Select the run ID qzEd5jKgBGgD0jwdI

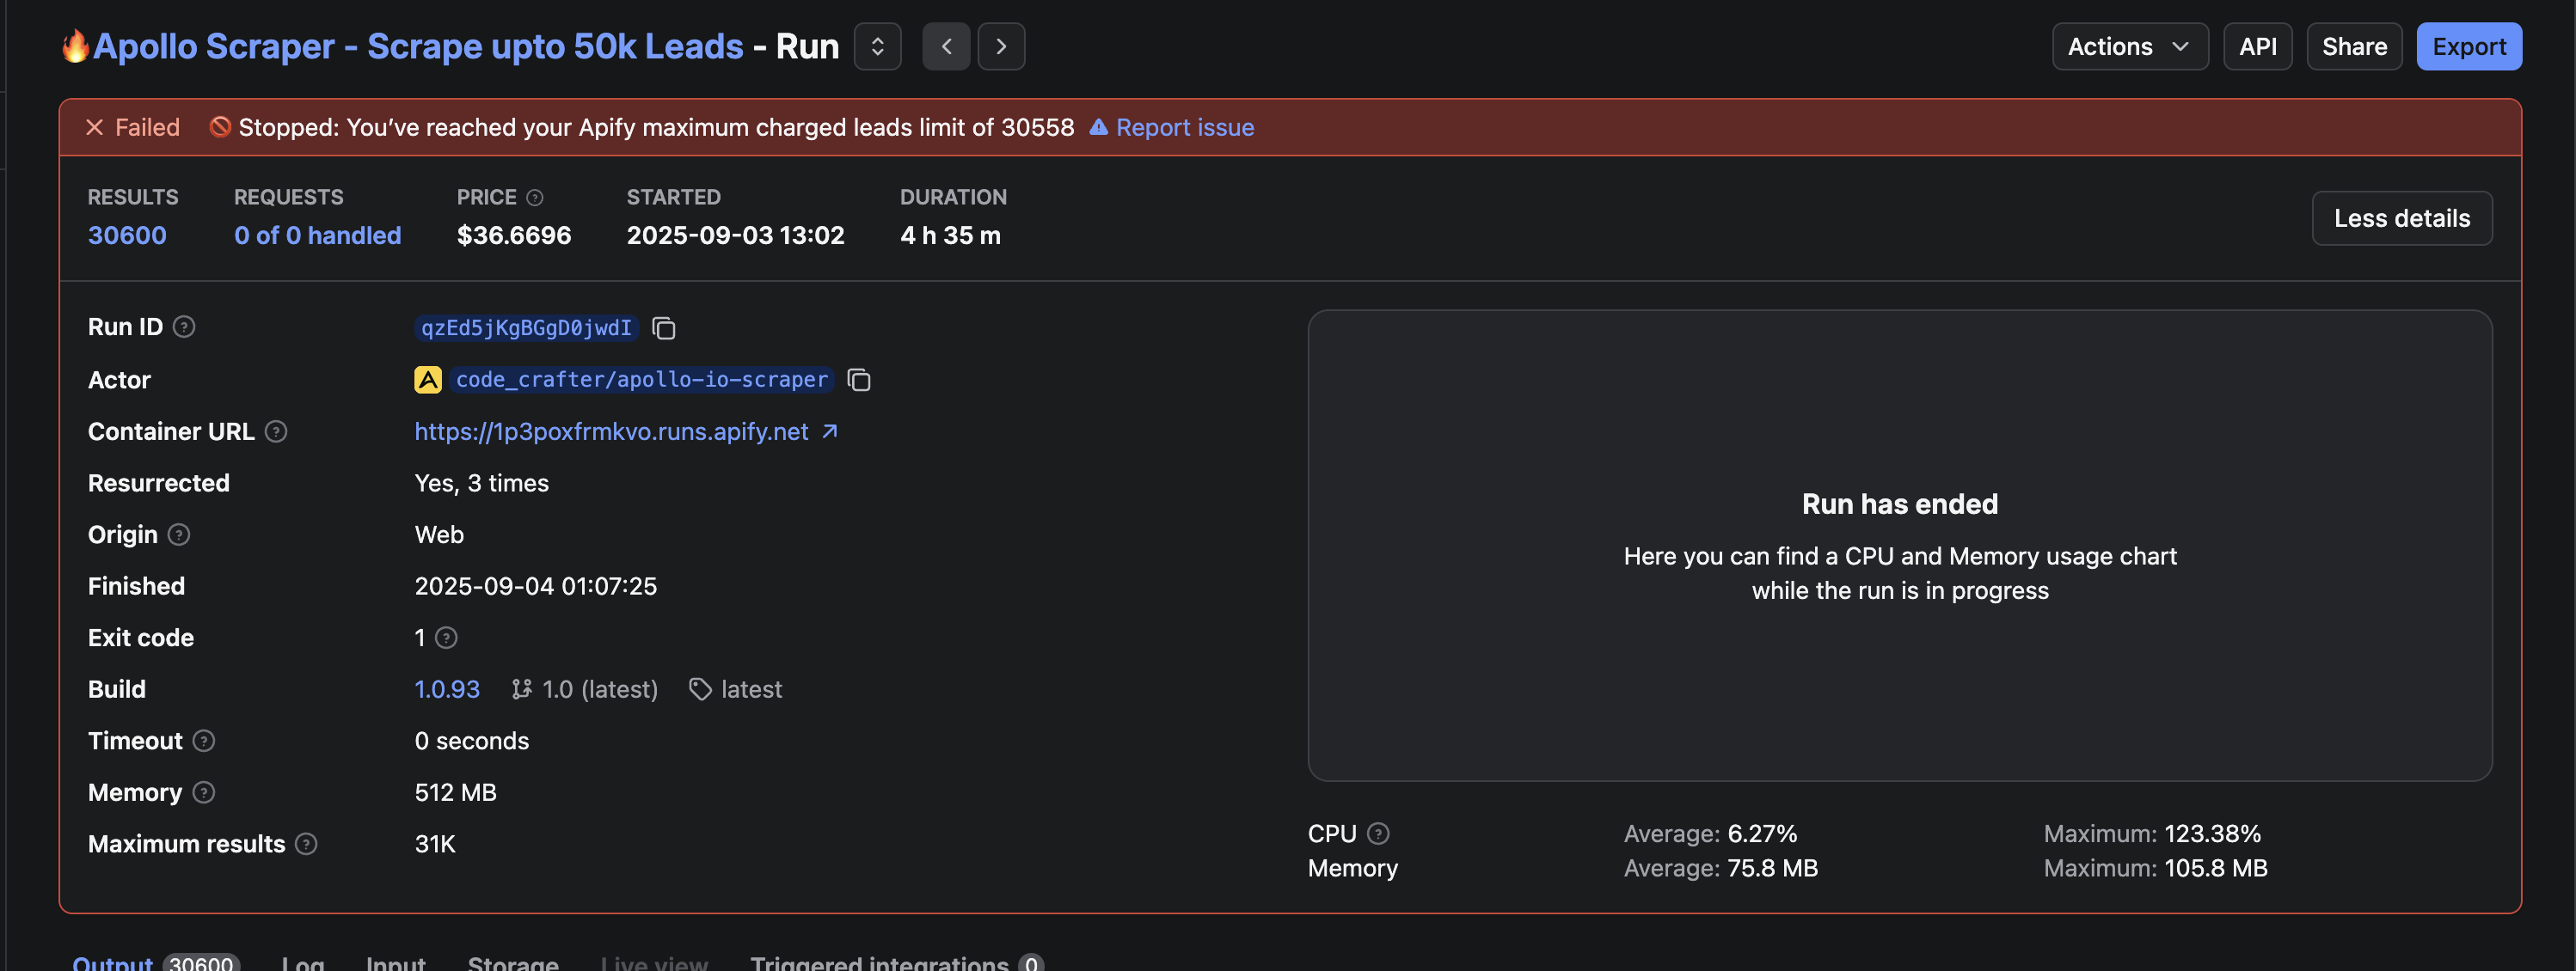(x=526, y=327)
